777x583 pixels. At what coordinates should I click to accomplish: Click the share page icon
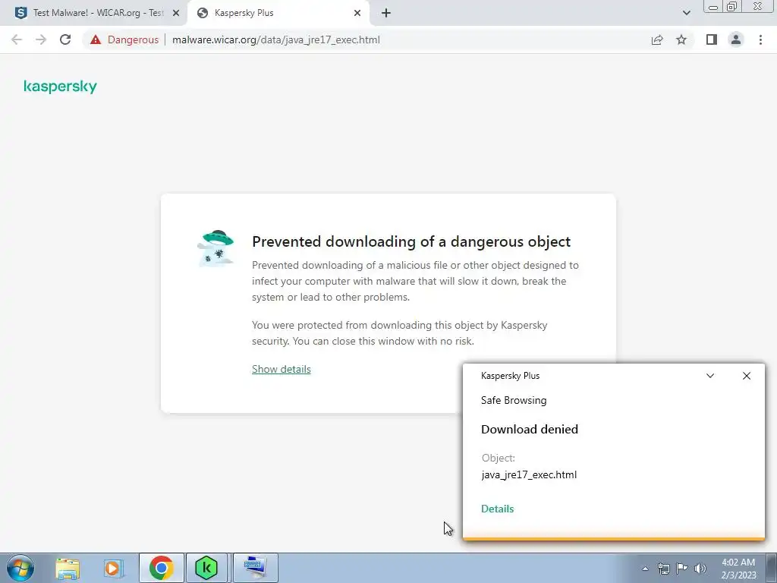[x=657, y=39]
